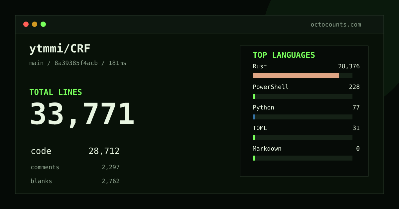Screen dimensions: 399x209
Task: Select the ytmmi/CRF repository title
Action: [60, 49]
